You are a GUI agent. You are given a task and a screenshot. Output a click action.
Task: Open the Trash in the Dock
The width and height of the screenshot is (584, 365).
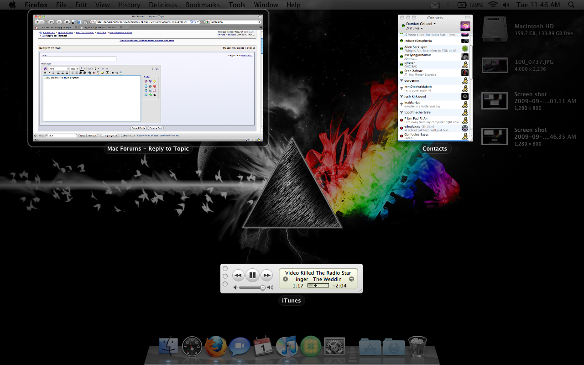[x=417, y=346]
